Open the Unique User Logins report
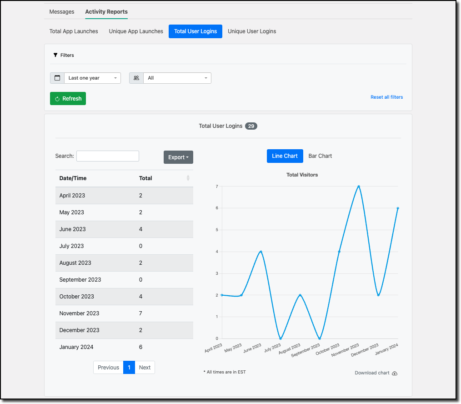The height and width of the screenshot is (404, 461). point(252,31)
